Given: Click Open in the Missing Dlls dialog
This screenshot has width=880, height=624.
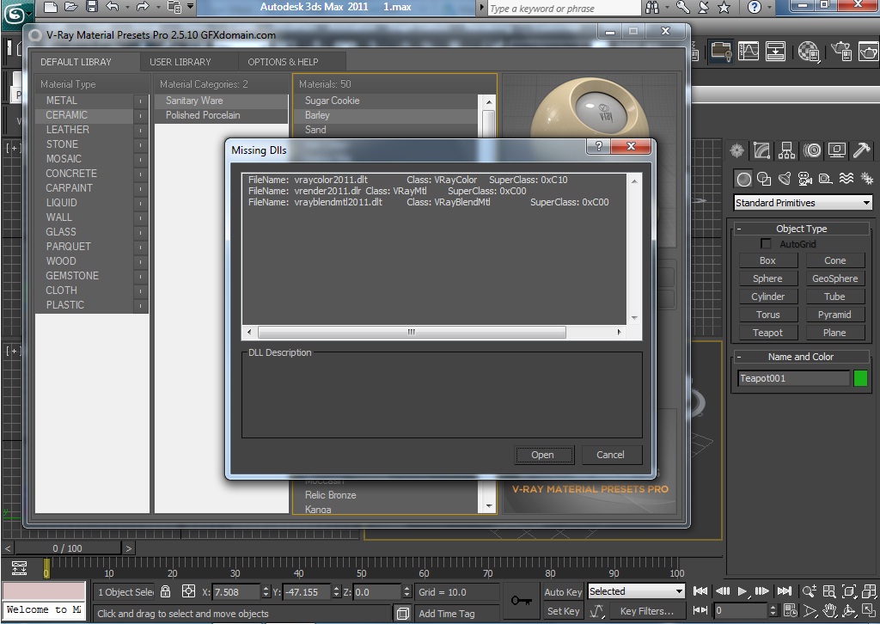Looking at the screenshot, I should pos(543,455).
